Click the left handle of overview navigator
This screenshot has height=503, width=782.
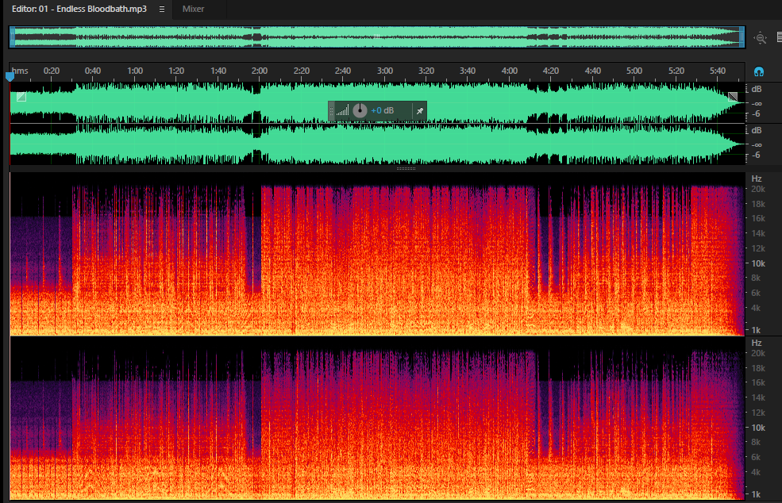12,37
